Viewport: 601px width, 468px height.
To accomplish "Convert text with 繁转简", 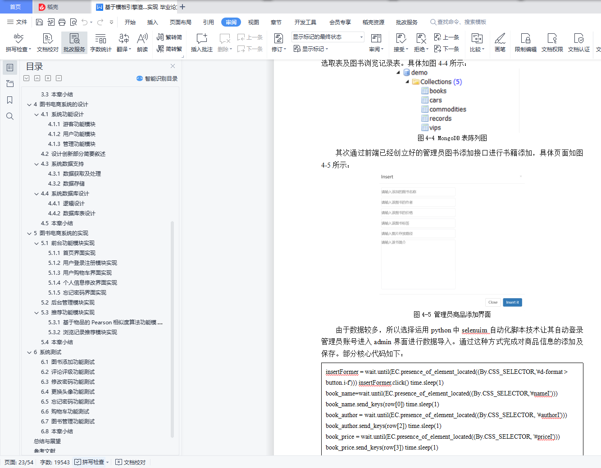I will point(169,37).
